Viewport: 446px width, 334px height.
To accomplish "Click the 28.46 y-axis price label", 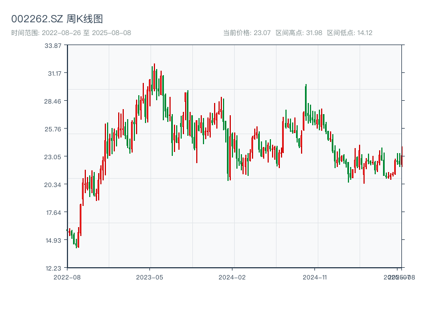I will coord(53,101).
